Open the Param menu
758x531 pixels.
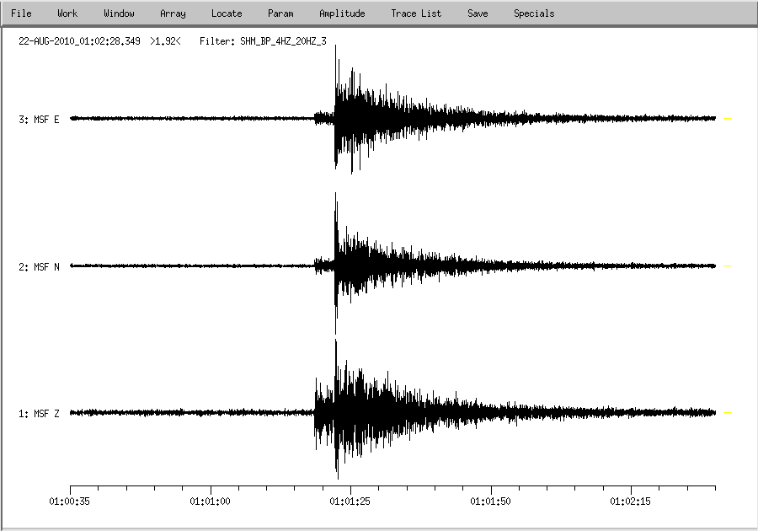(280, 13)
